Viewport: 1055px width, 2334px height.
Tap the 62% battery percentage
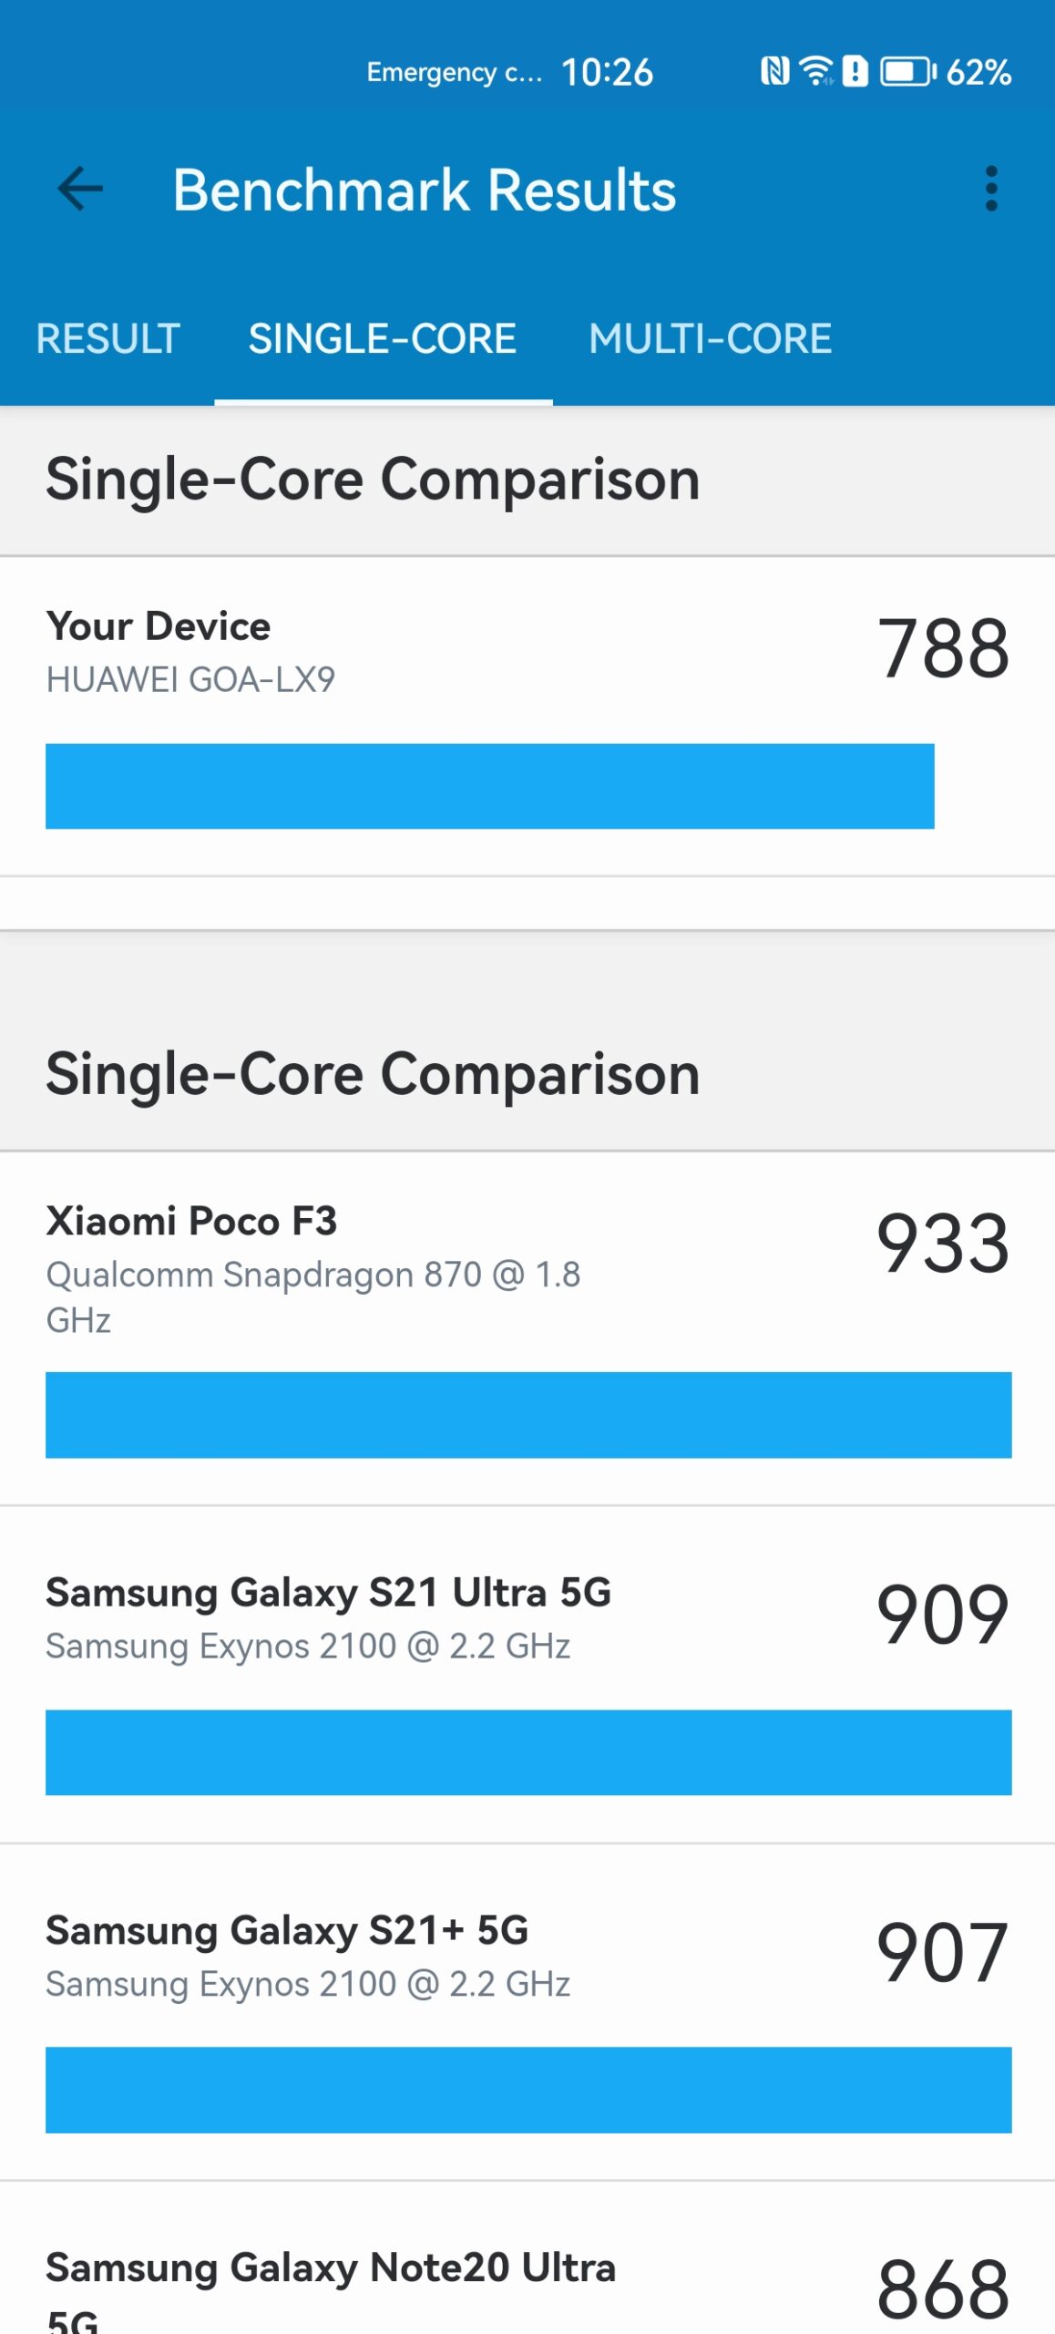[978, 72]
